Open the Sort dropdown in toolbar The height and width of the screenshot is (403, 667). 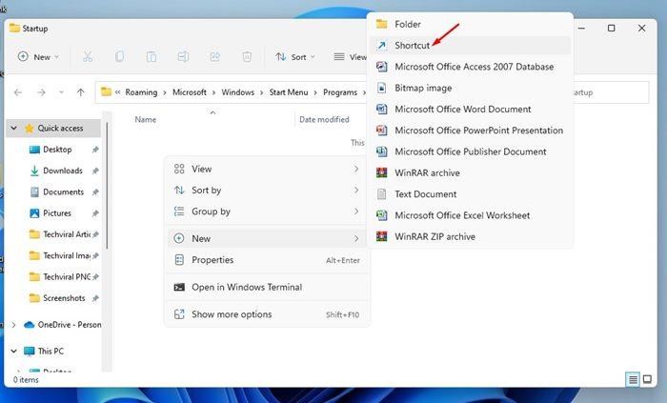293,57
